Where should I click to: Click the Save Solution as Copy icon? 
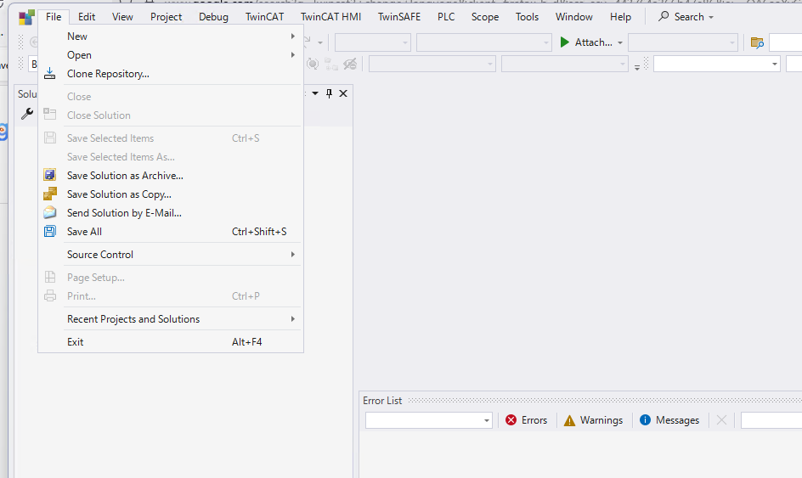pyautogui.click(x=50, y=194)
